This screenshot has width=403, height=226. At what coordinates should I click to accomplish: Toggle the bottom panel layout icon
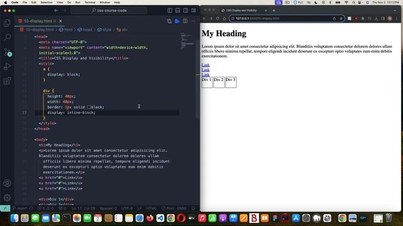[178, 11]
